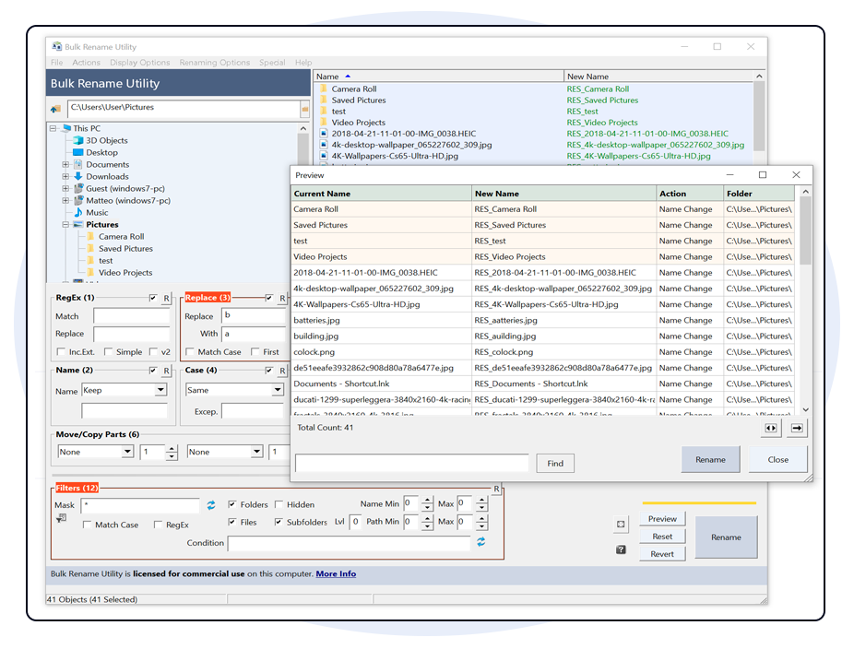Reset the RegEx (1) section with its R button
The image size is (854, 649).
[x=166, y=299]
